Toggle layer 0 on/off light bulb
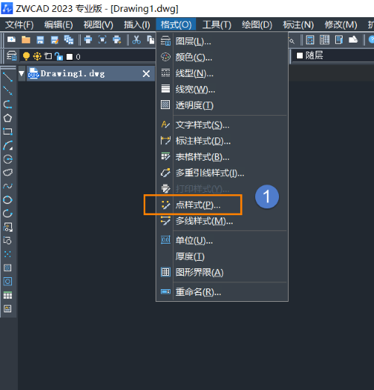Screen dimensions: 374x390 [x=26, y=56]
